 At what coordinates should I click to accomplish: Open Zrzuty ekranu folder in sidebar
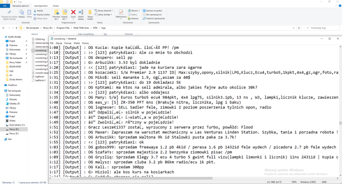pyautogui.click(x=14, y=80)
